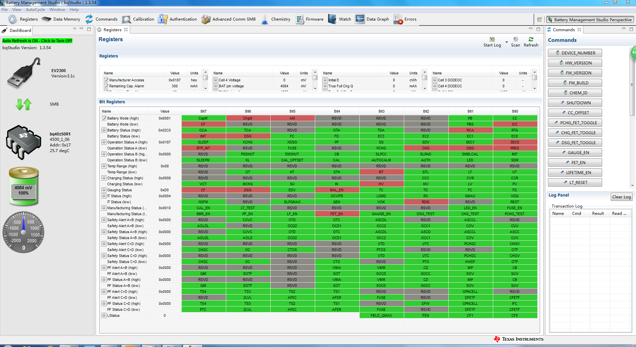
Task: Open the Chemistry flask icon
Action: click(x=265, y=19)
